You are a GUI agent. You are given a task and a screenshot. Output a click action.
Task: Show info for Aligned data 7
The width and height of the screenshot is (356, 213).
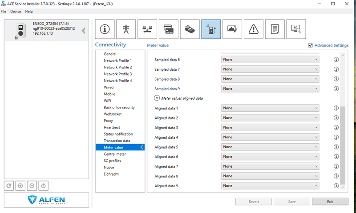[x=336, y=166]
